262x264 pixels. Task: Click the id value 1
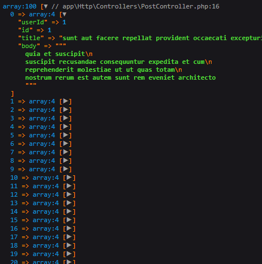click(49, 30)
